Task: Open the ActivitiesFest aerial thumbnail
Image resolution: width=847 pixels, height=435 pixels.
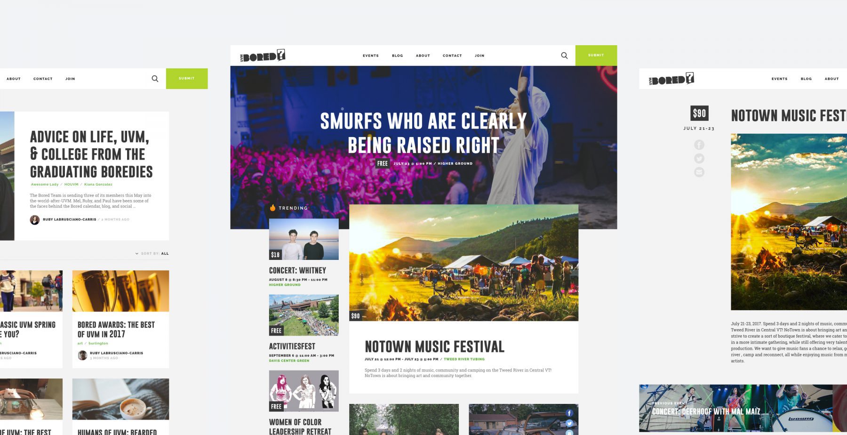Action: (x=304, y=315)
